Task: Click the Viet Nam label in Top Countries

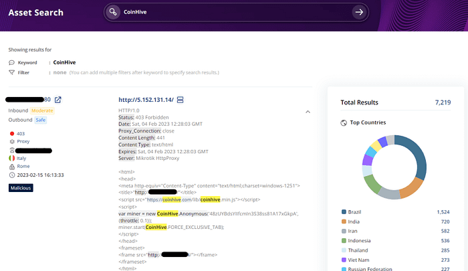Action: click(x=358, y=260)
